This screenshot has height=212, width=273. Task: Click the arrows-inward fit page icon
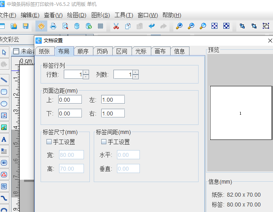(x=227, y=26)
